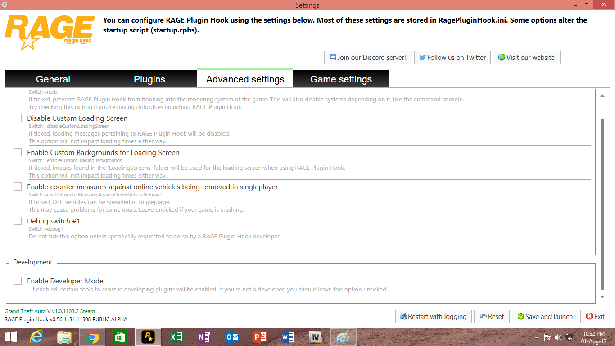Click Restart with logging
The width and height of the screenshot is (615, 346).
pyautogui.click(x=434, y=317)
